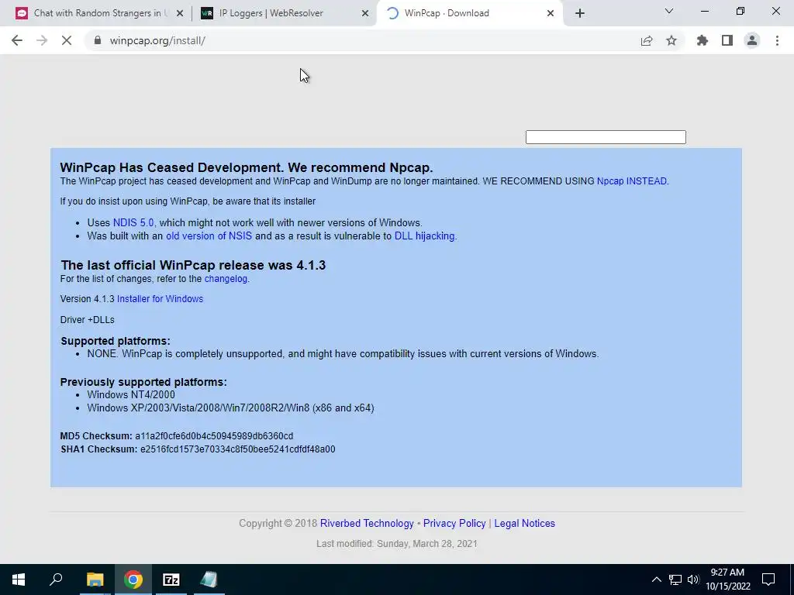This screenshot has height=595, width=794.
Task: Click 'Last modified: Sunday, March 28, 2021'
Action: click(397, 544)
